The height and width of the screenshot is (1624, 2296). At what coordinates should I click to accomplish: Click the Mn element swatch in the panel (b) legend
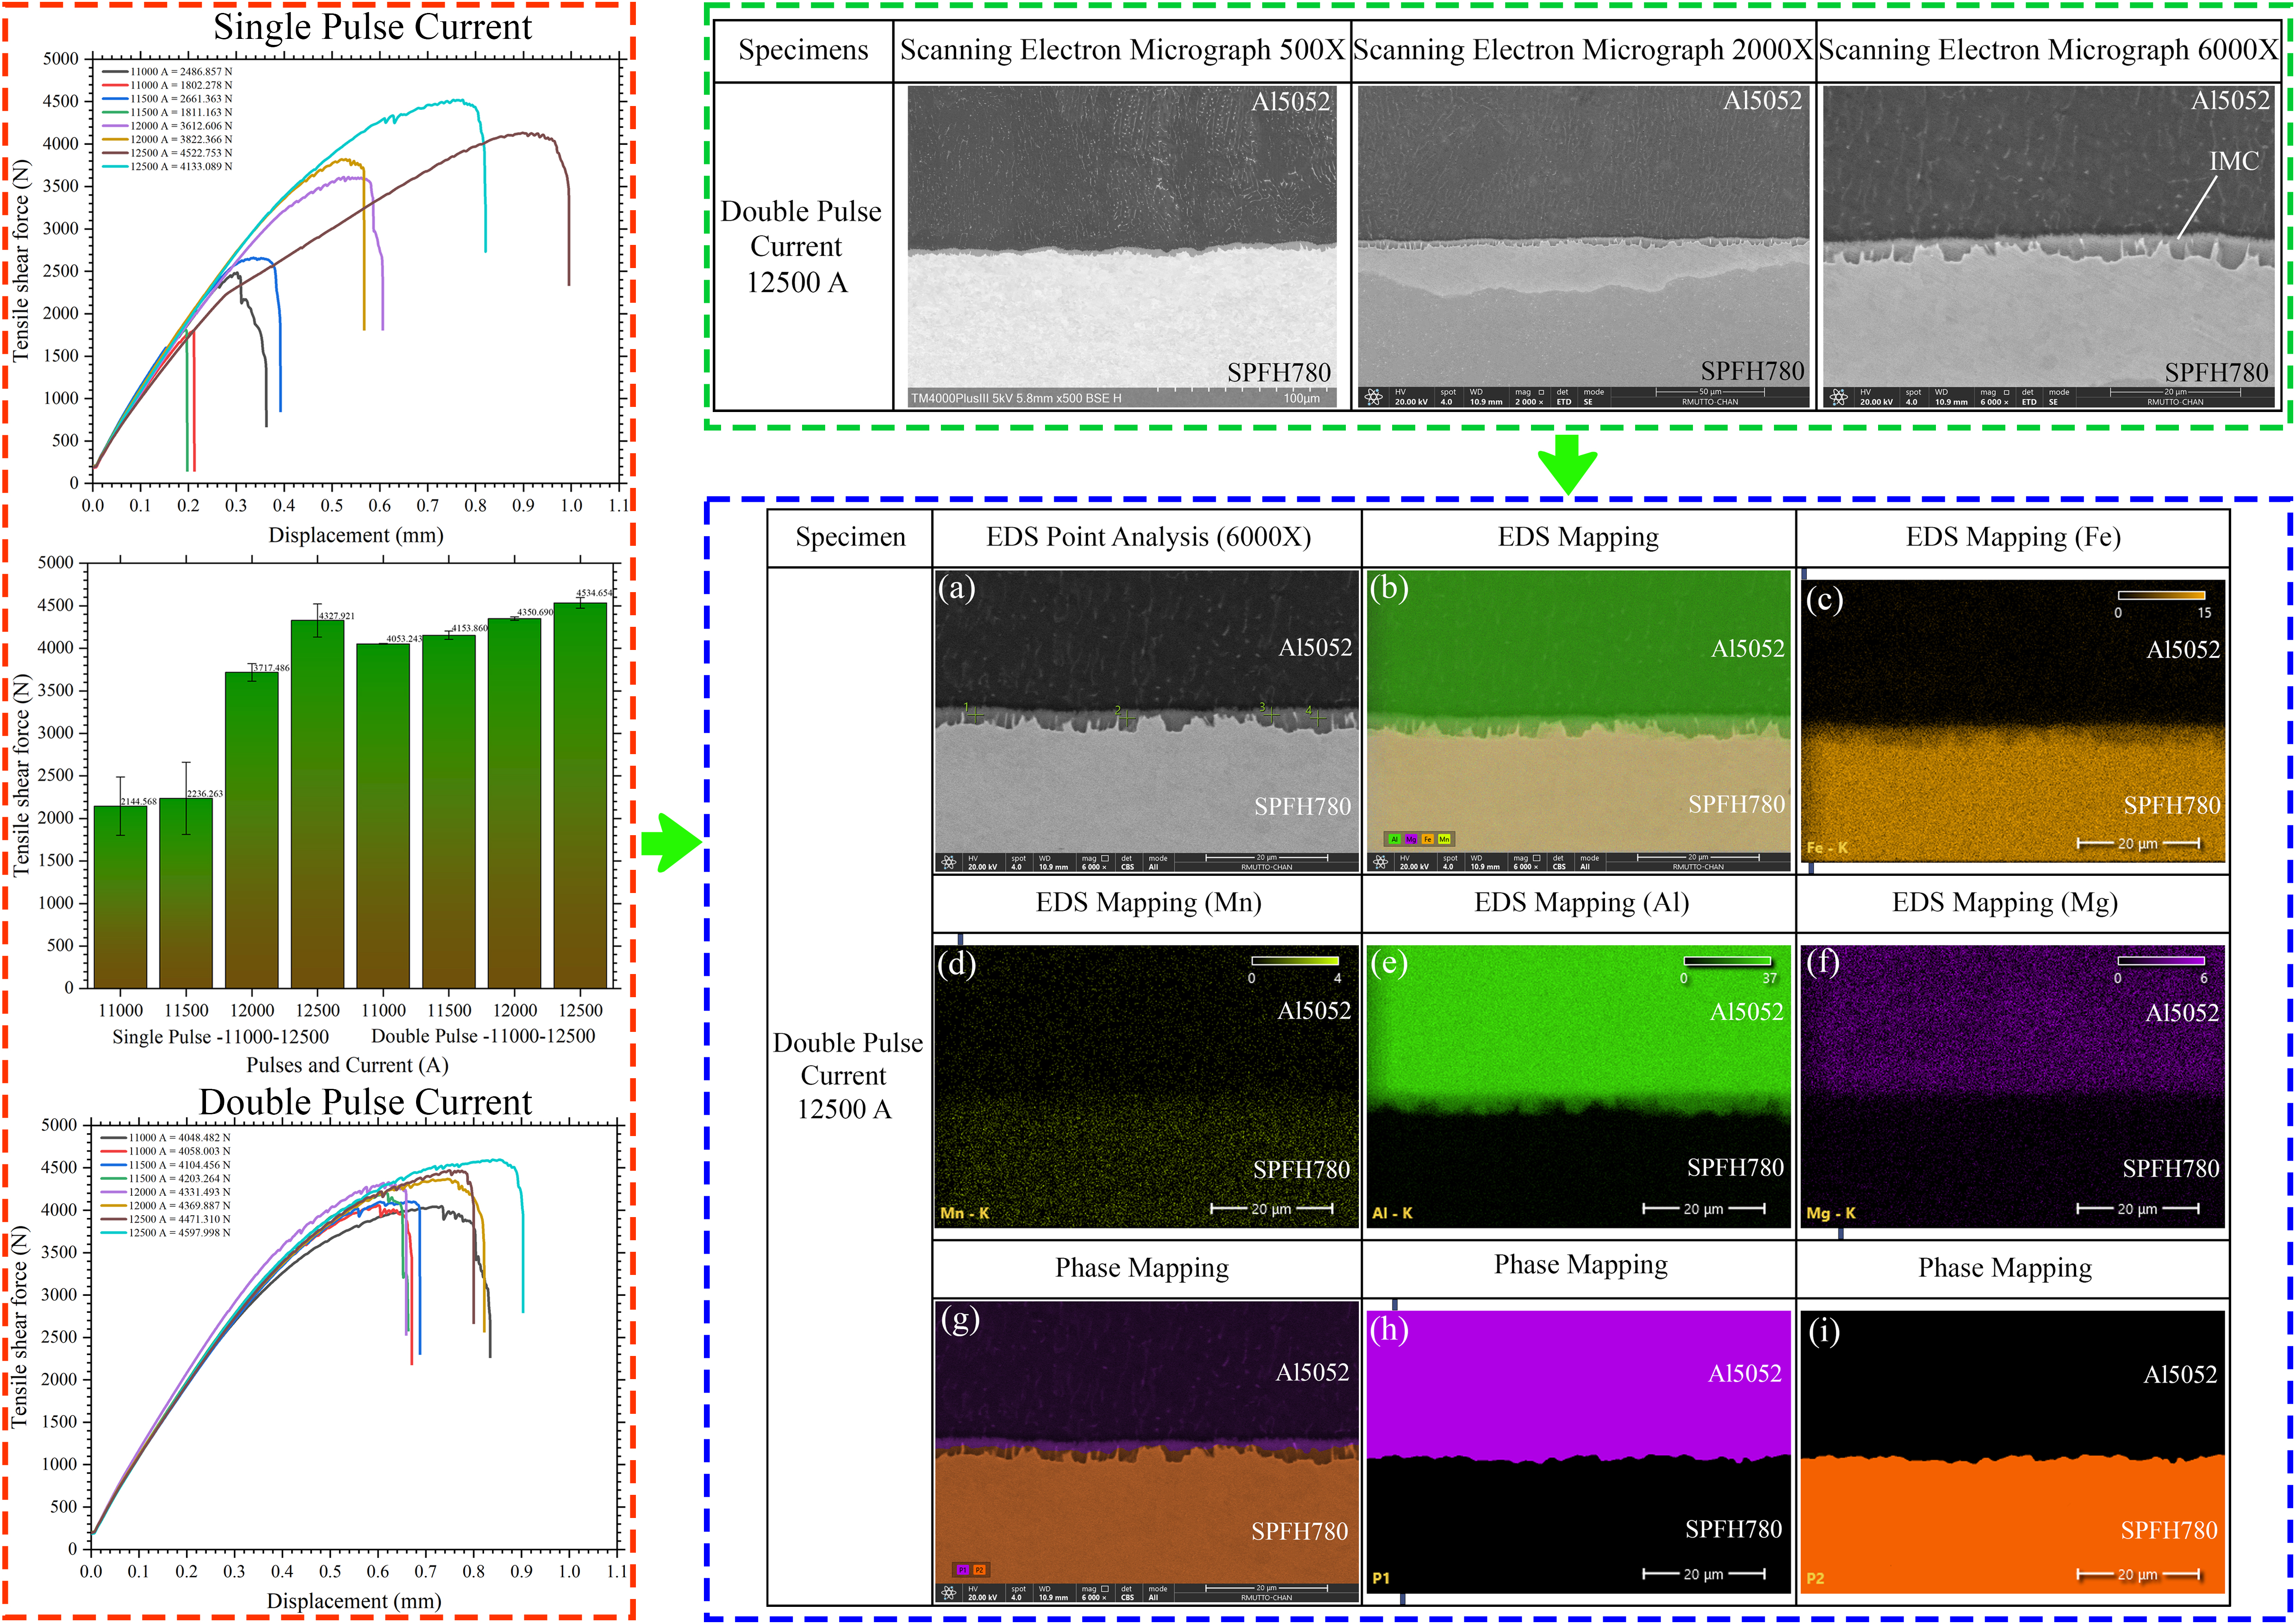(1444, 839)
